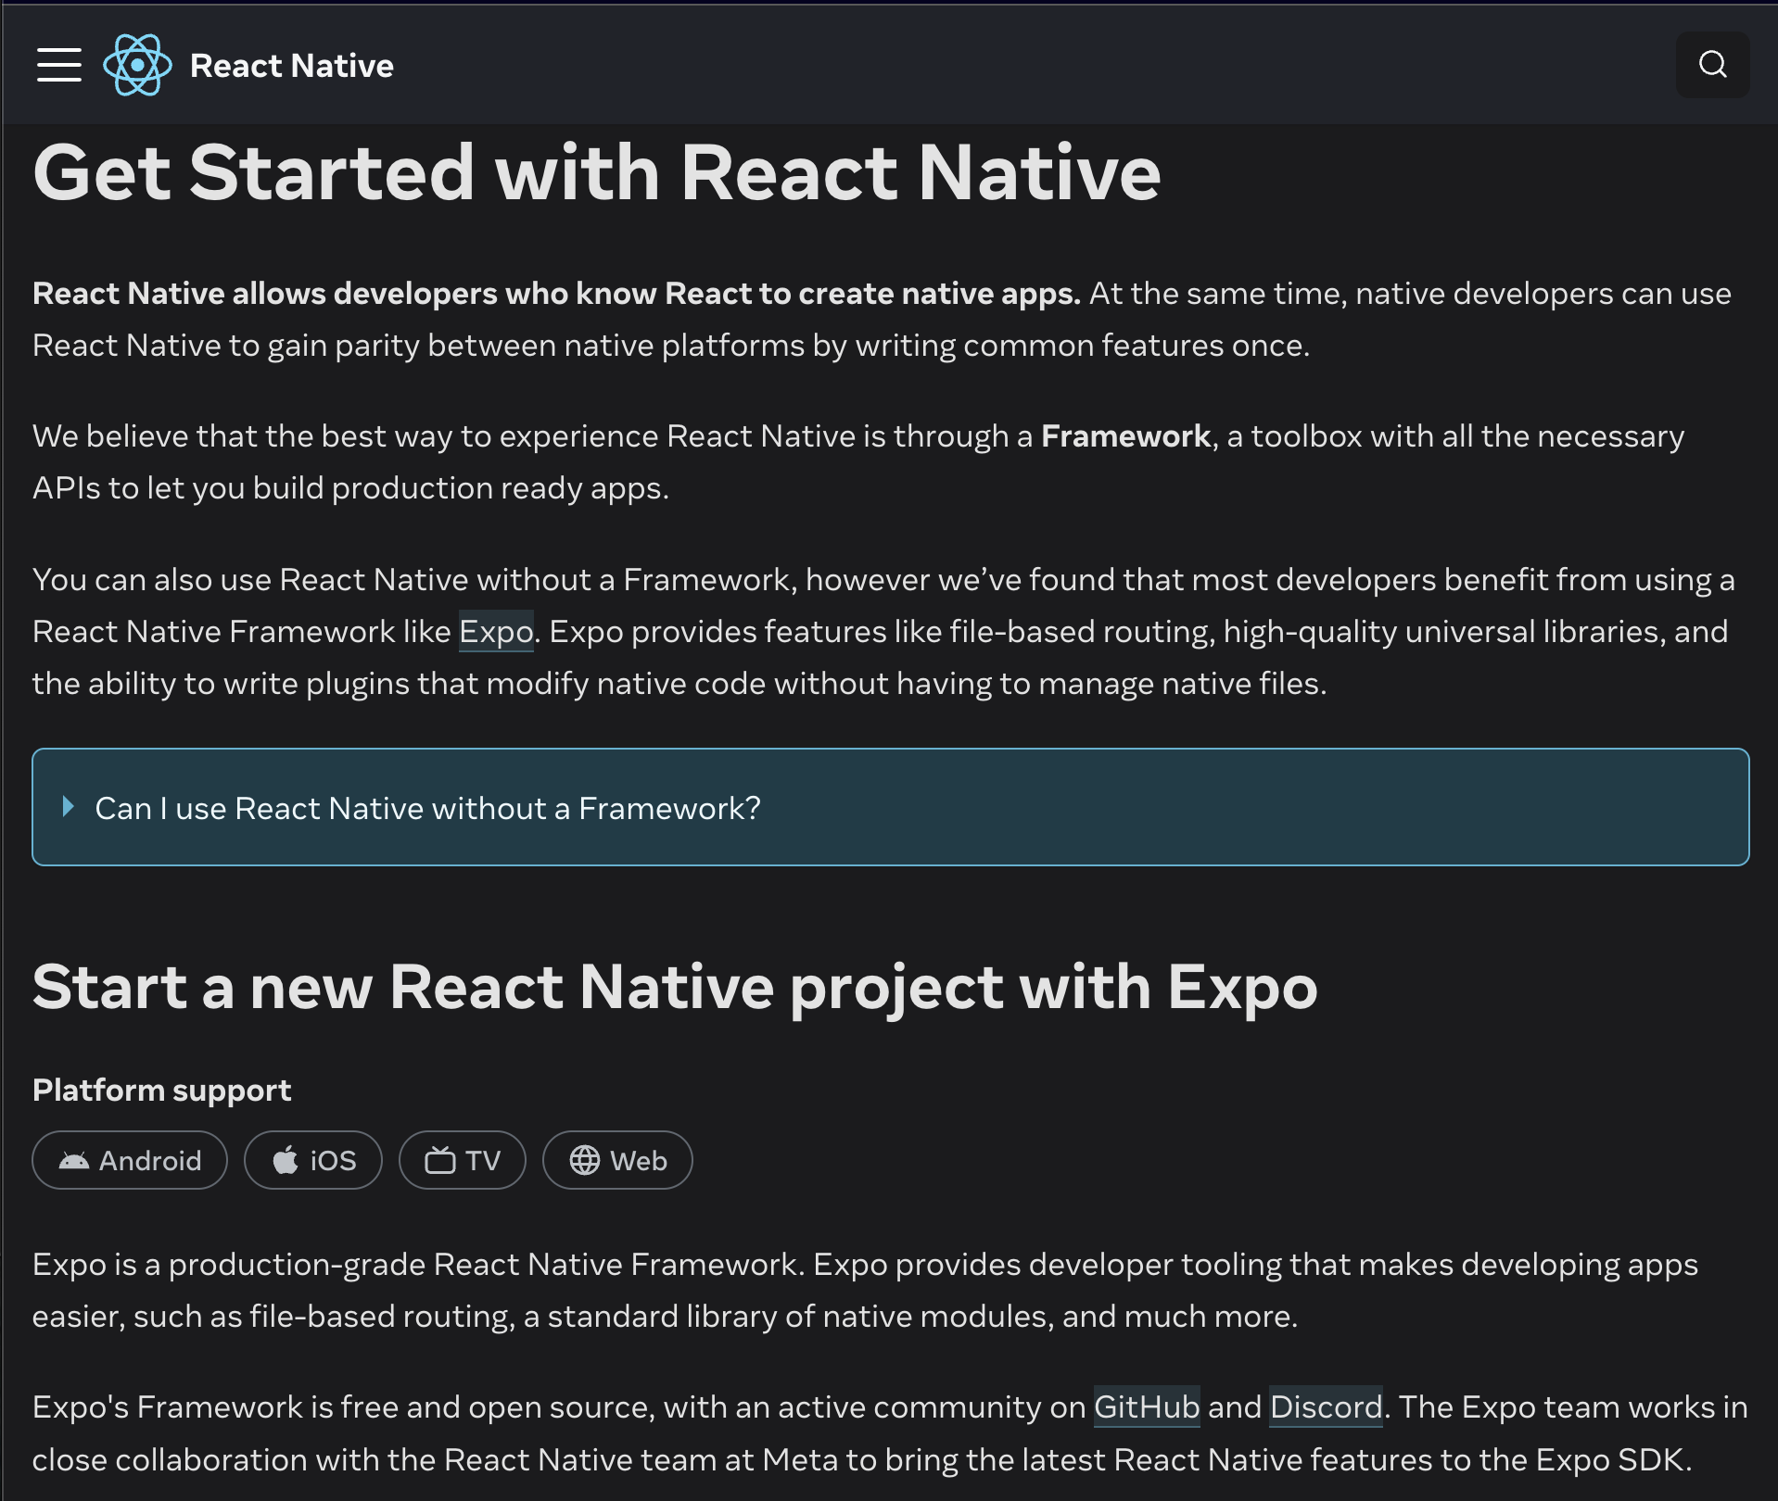Click the Android platform badge
This screenshot has height=1501, width=1778.
(130, 1160)
